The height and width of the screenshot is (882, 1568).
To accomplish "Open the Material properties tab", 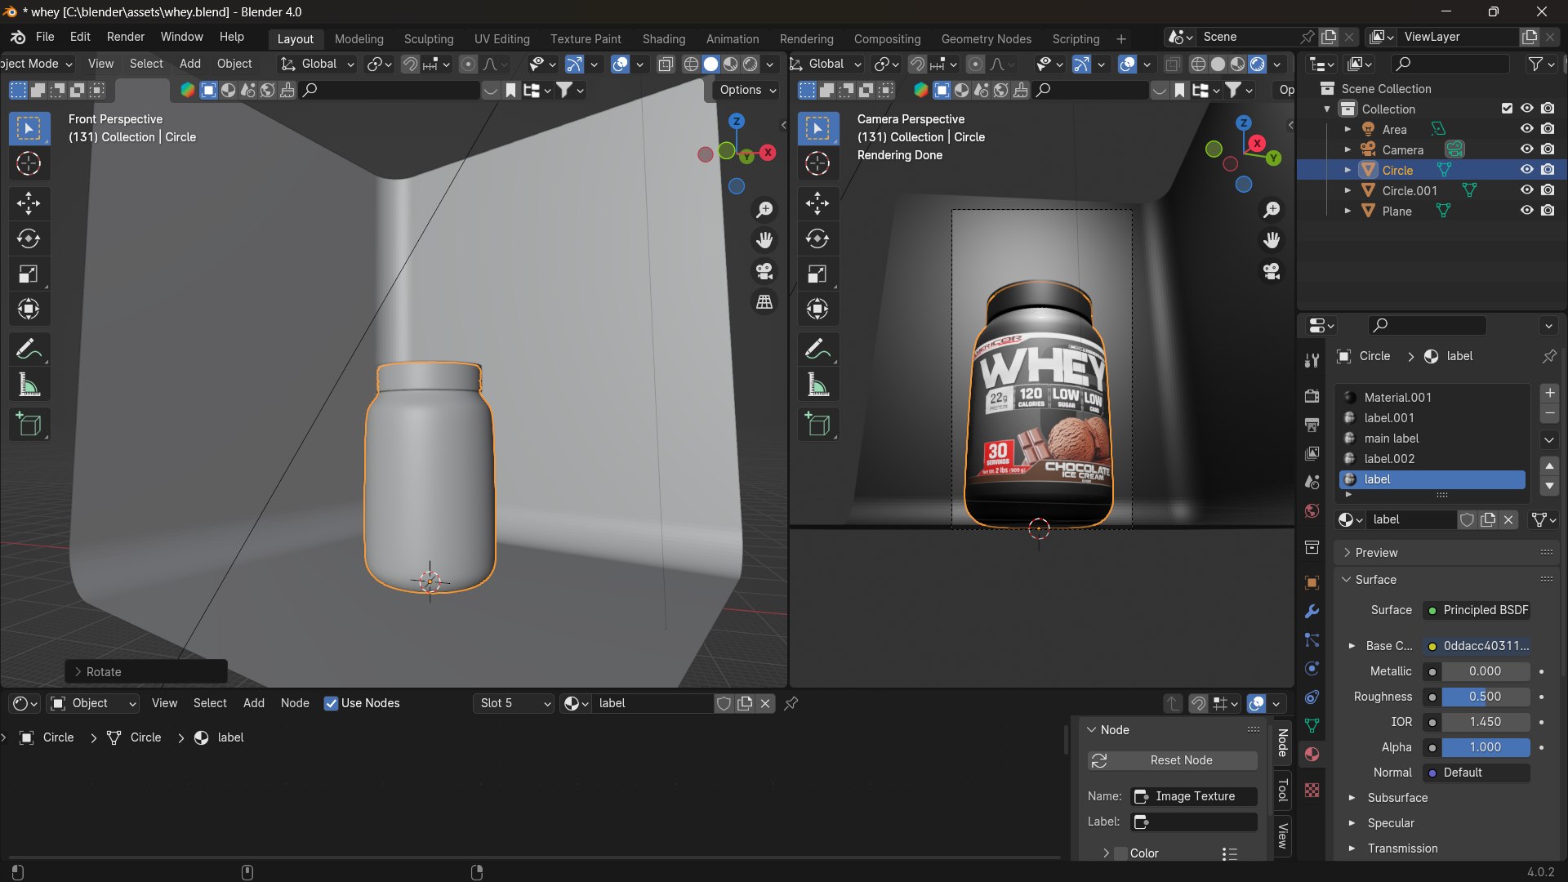I will coord(1312,755).
